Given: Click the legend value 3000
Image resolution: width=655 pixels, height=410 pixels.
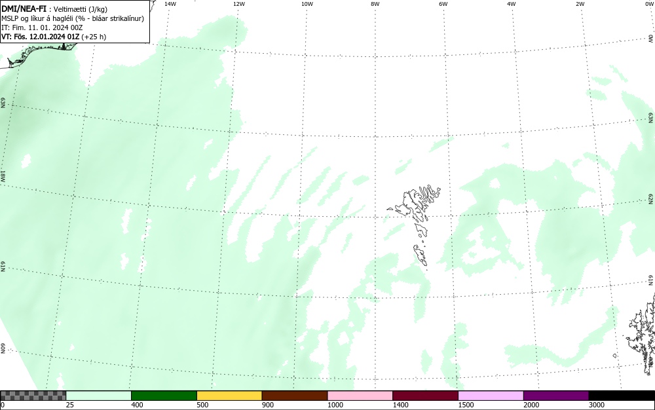Looking at the screenshot, I should [597, 405].
